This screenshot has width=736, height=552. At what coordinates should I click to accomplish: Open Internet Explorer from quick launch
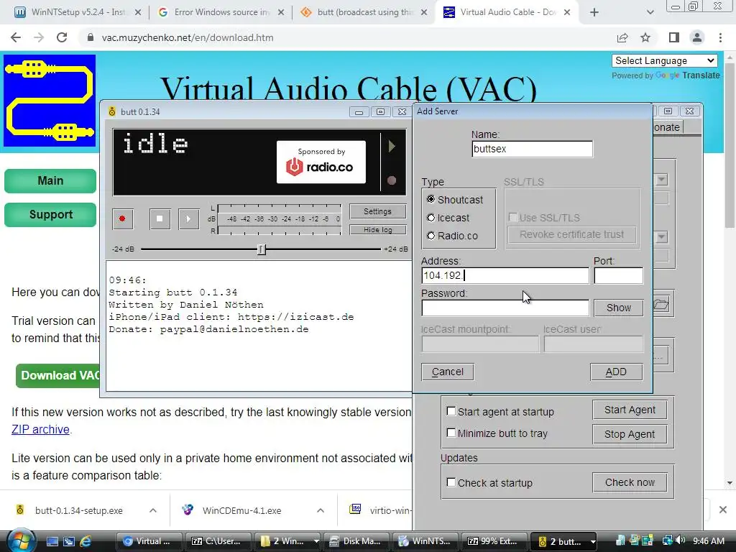click(86, 541)
